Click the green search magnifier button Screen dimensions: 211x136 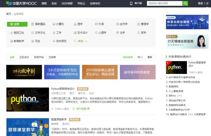tap(185, 3)
